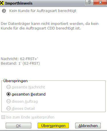Click the 'Nachricht: 62-FRST+' line

coord(19,59)
